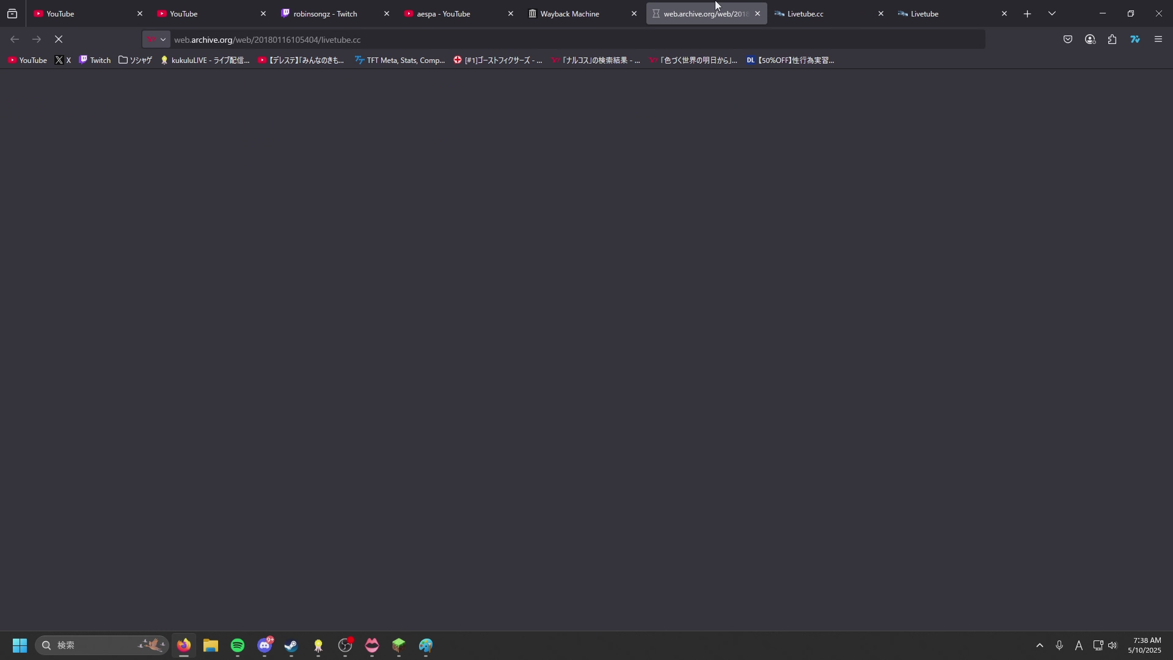
Task: Open a new tab with plus
Action: pyautogui.click(x=1028, y=13)
